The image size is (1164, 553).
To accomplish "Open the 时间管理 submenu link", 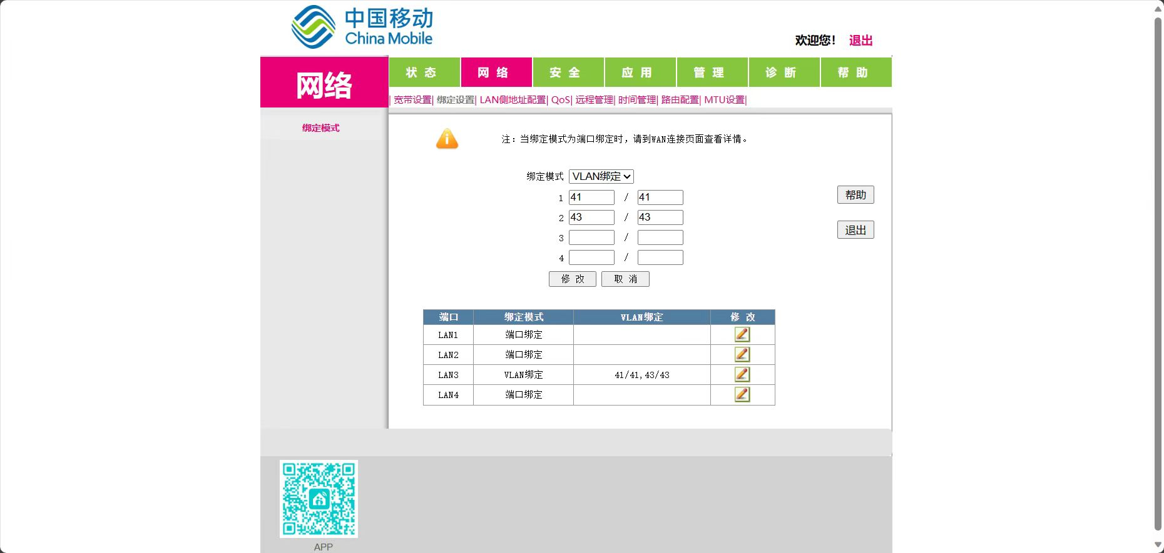I will click(x=637, y=100).
